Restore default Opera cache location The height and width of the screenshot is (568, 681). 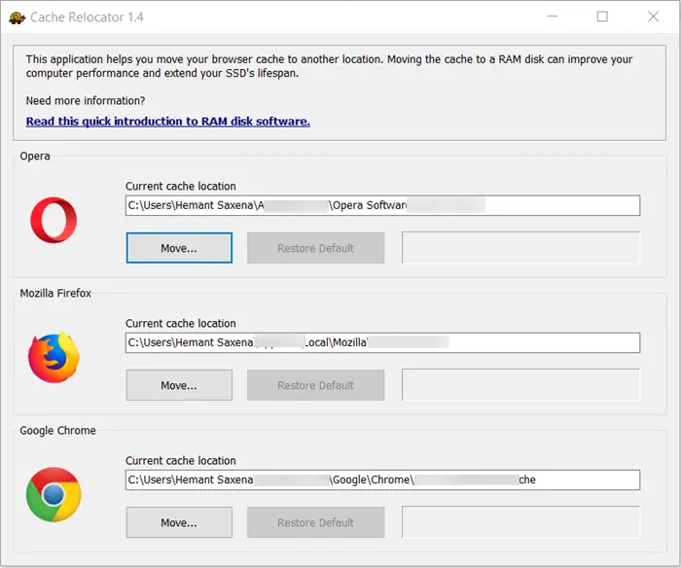tap(316, 248)
